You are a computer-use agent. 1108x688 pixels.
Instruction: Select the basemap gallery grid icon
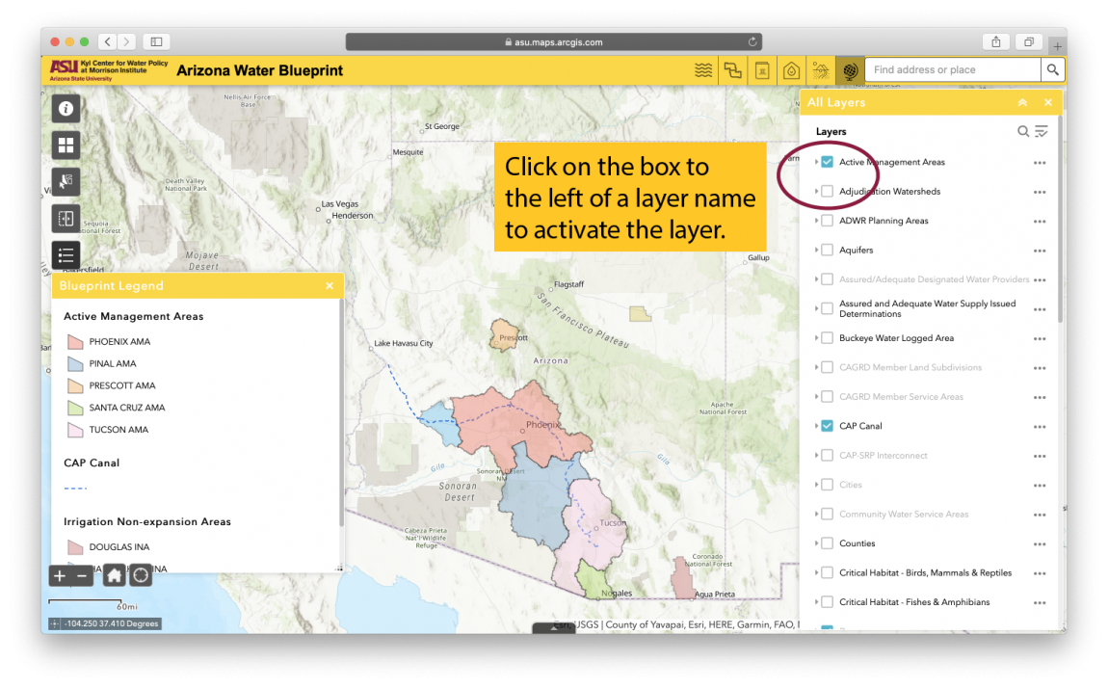(65, 145)
